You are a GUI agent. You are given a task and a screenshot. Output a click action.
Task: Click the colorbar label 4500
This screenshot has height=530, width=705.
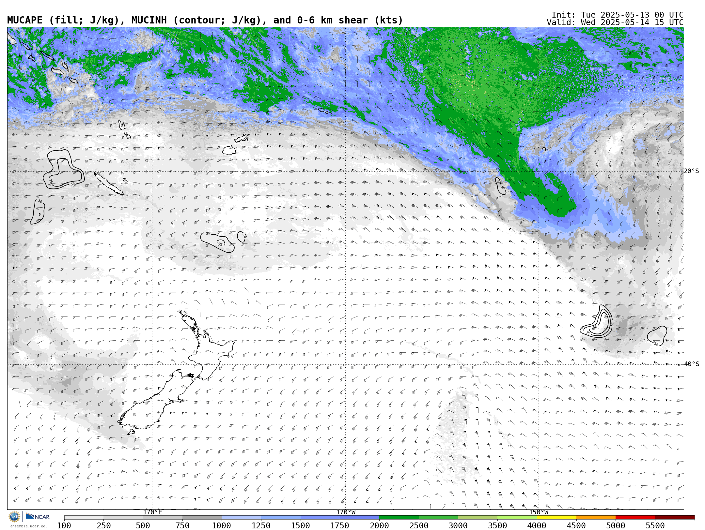576,525
